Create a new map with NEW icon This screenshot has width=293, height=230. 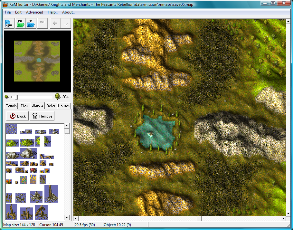pos(9,24)
